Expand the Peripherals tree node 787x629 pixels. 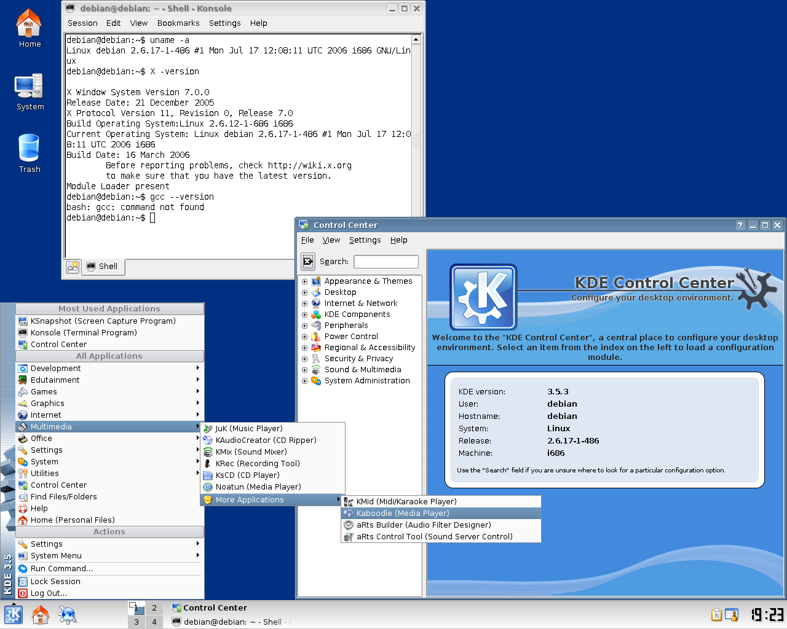pos(304,326)
